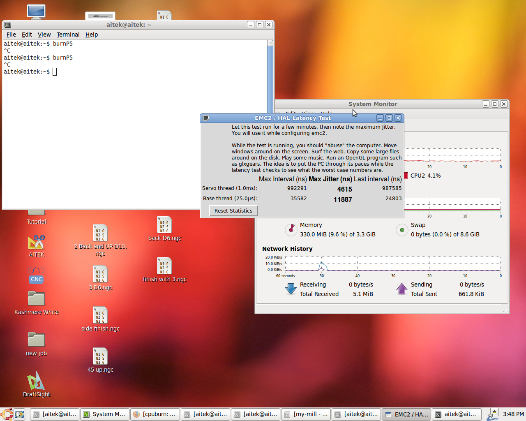Open the Edit menu in terminal
The image size is (526, 421).
point(27,35)
